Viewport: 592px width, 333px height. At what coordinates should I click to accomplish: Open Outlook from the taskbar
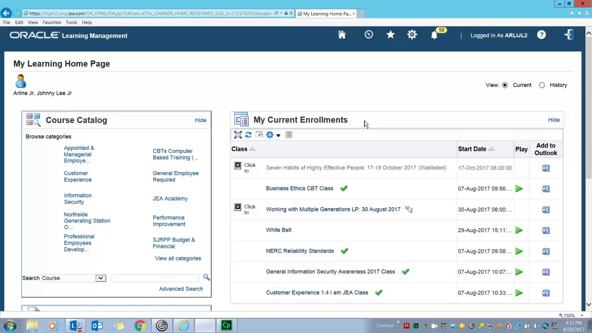pyautogui.click(x=97, y=326)
